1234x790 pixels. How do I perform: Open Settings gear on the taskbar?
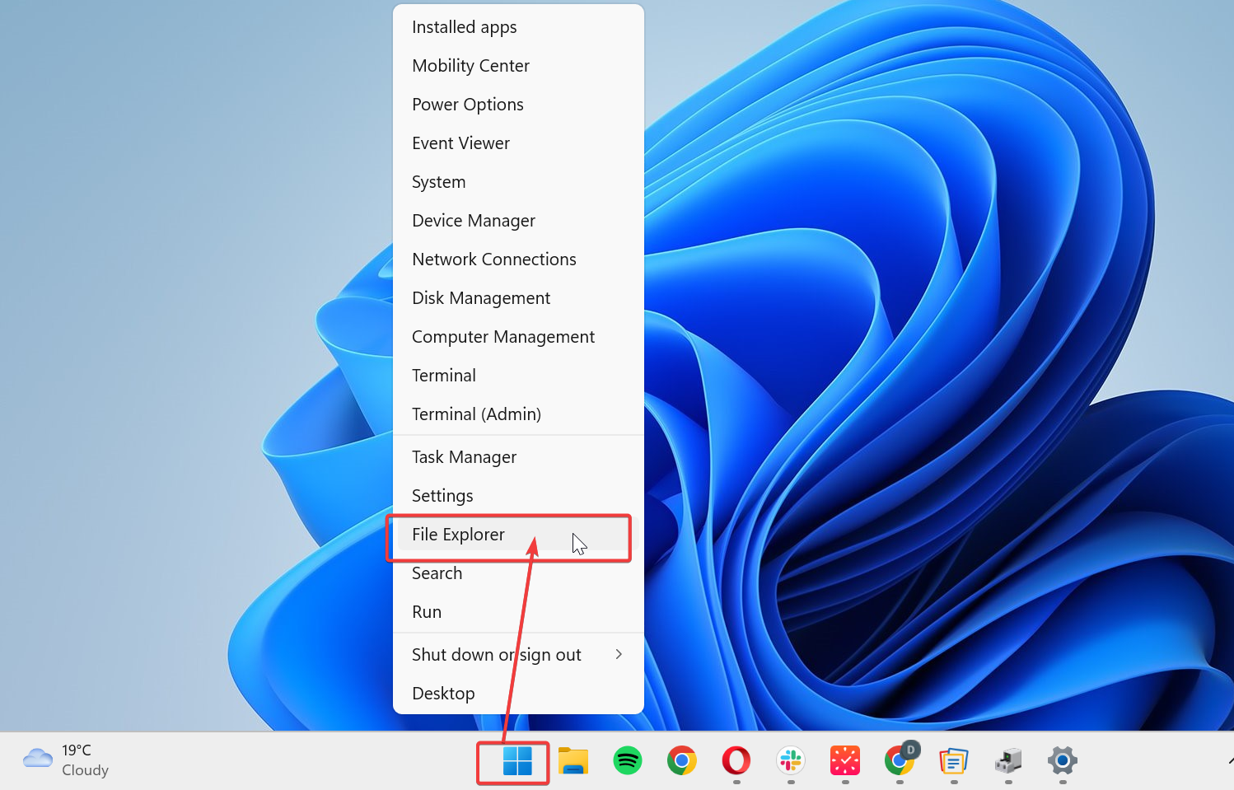[1063, 760]
